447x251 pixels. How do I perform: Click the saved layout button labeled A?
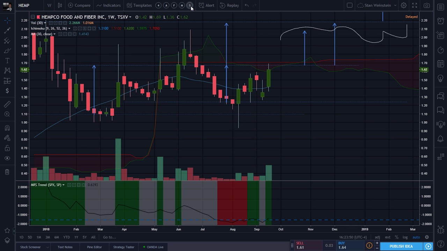pos(166,5)
